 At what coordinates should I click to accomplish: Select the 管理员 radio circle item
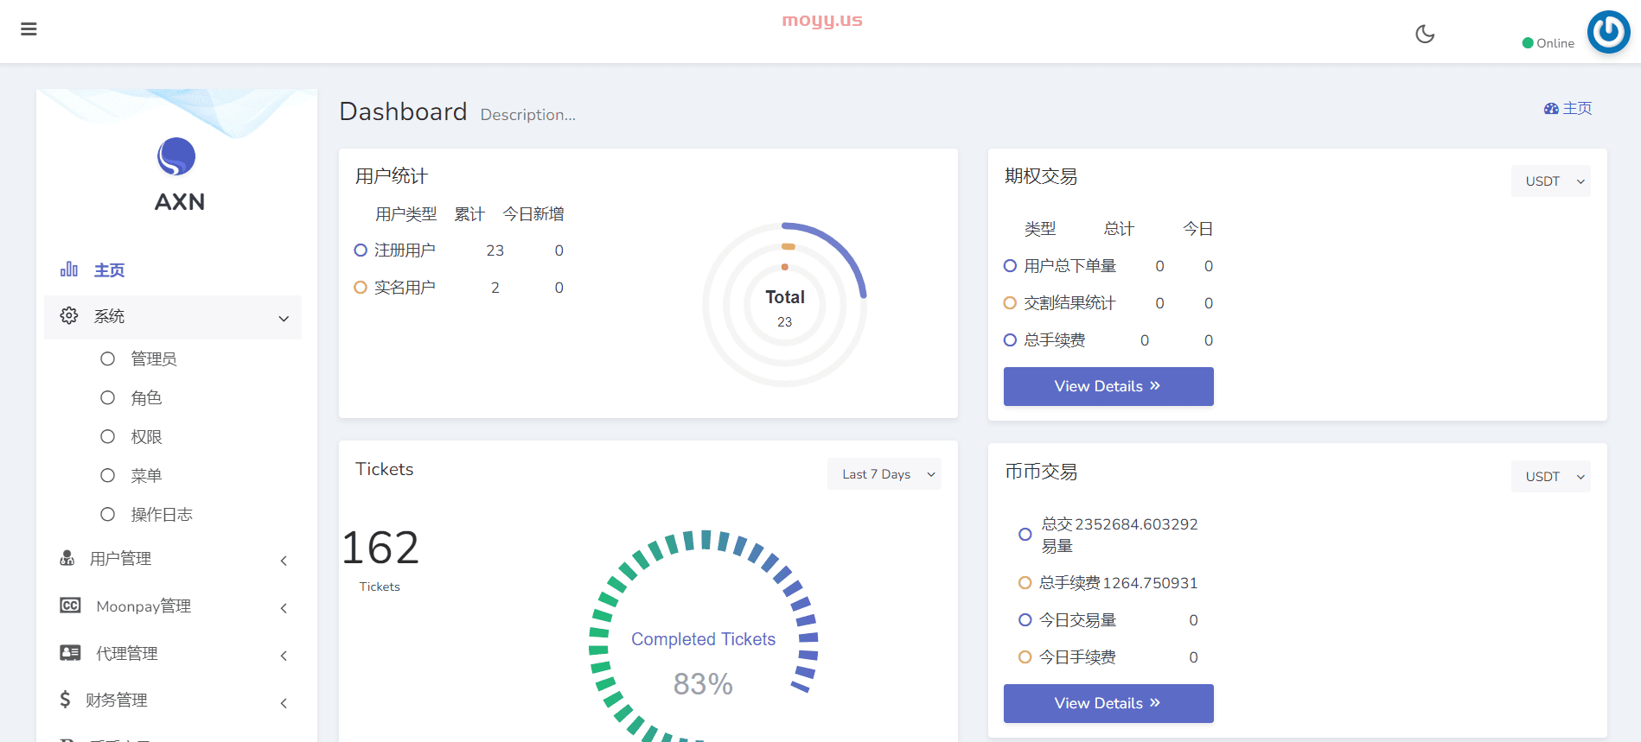[x=107, y=358]
